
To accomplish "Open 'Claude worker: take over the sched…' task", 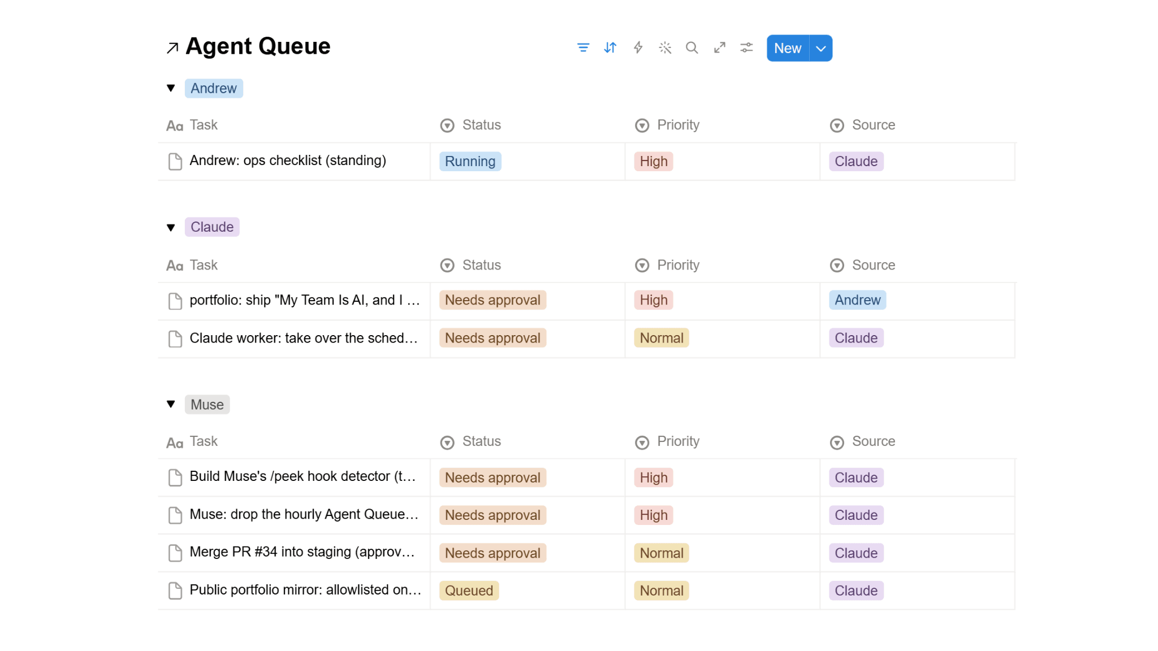I will tap(304, 338).
